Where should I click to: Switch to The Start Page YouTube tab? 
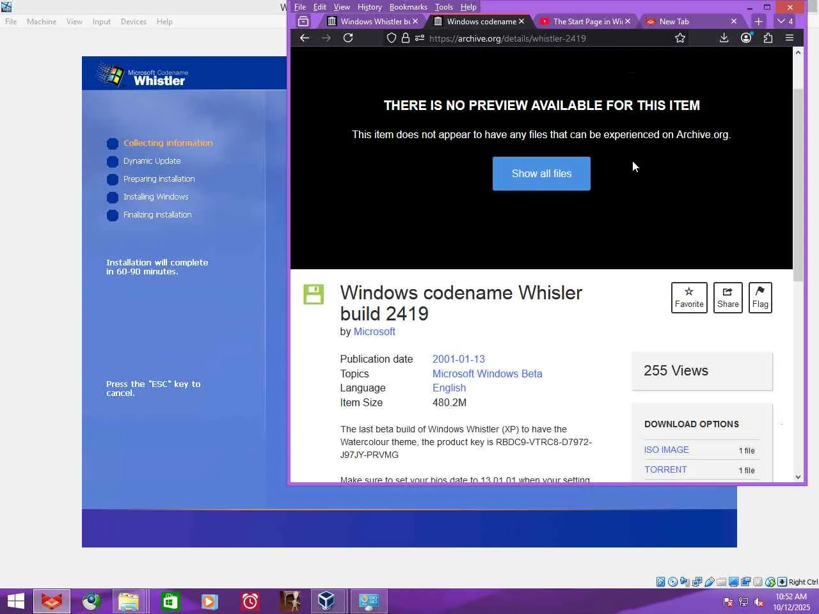pos(584,21)
